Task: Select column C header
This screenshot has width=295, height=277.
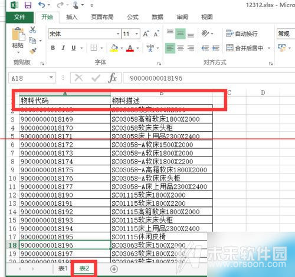Action: tap(230, 93)
